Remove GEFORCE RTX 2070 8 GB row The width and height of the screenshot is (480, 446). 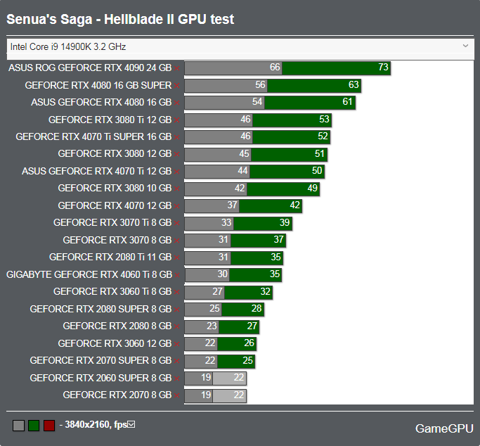pos(176,395)
